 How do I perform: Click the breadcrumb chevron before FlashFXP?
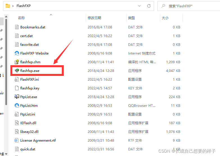(13, 6)
